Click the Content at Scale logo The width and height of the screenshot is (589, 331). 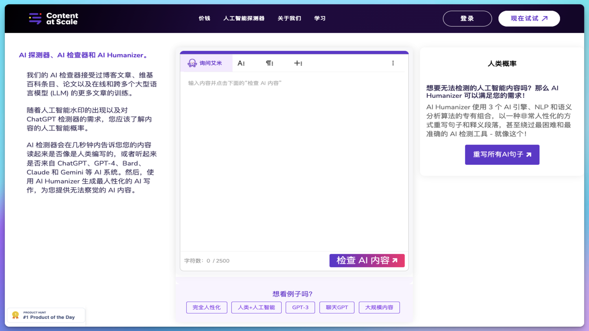[53, 18]
